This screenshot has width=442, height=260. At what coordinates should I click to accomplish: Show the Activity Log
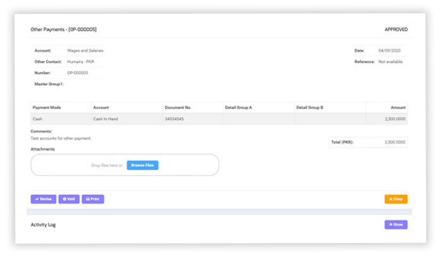[396, 225]
